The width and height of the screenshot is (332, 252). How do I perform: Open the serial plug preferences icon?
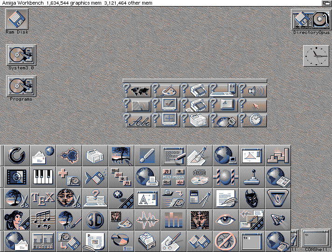[x=224, y=120]
